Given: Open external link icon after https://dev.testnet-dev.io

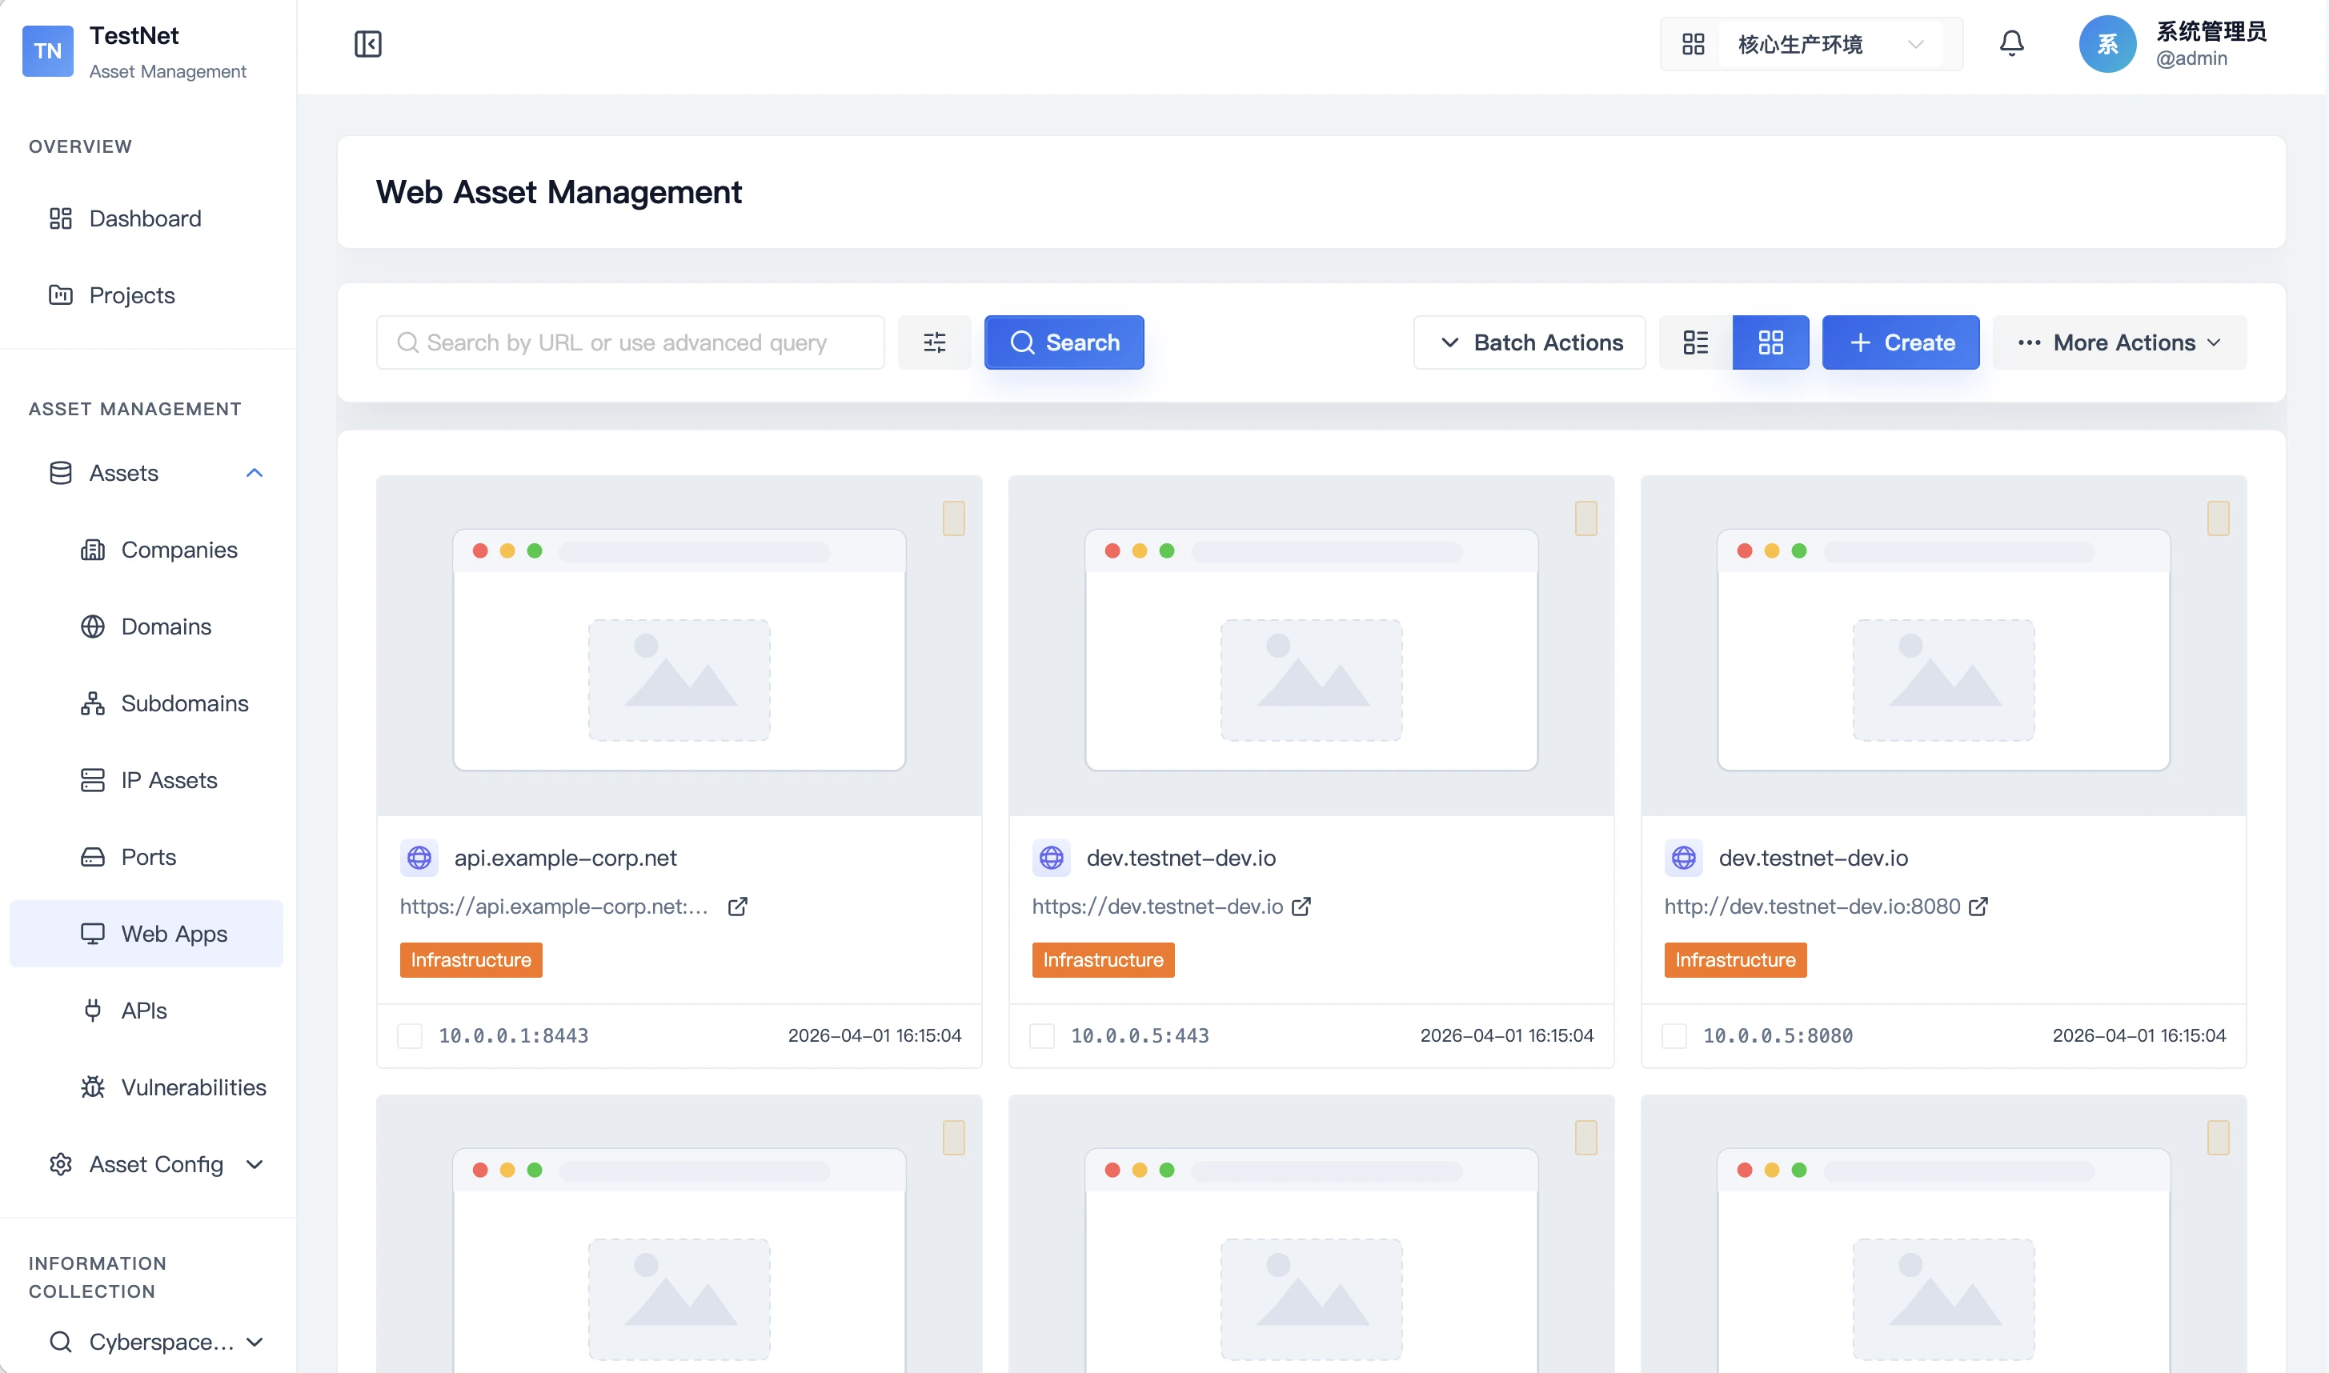Looking at the screenshot, I should point(1301,907).
